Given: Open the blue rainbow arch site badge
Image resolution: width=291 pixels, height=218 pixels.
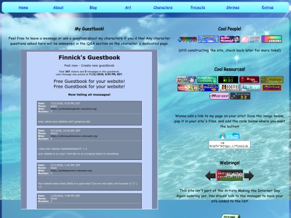Looking at the screenshot, I should click(x=209, y=39).
